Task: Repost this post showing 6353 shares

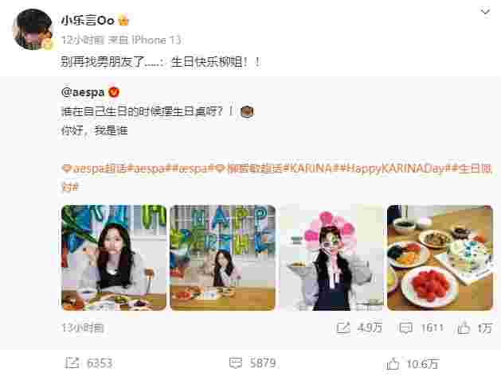Action: click(88, 363)
